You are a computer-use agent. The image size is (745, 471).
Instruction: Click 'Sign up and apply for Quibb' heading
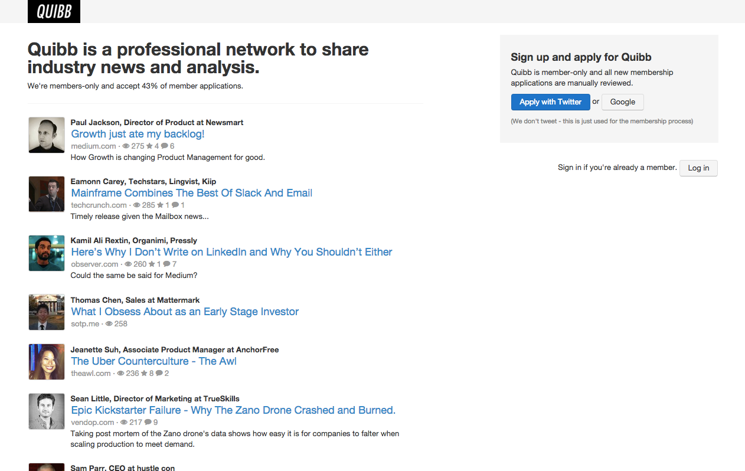[581, 57]
